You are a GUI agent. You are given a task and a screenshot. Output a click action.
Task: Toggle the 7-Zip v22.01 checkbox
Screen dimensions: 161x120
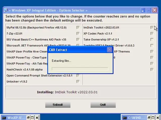click(x=78, y=33)
